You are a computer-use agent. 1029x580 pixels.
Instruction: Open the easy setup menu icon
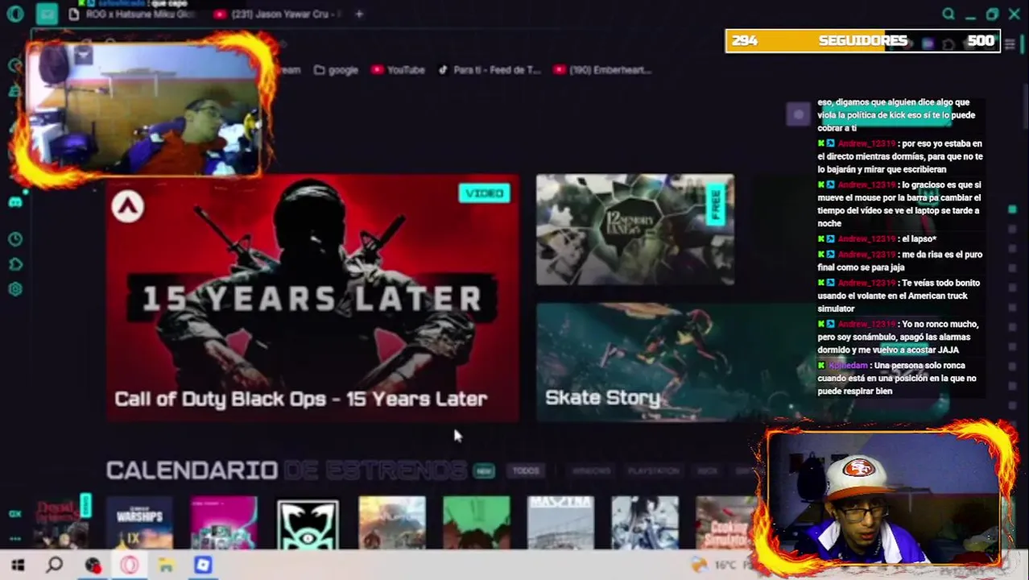pos(1010,44)
